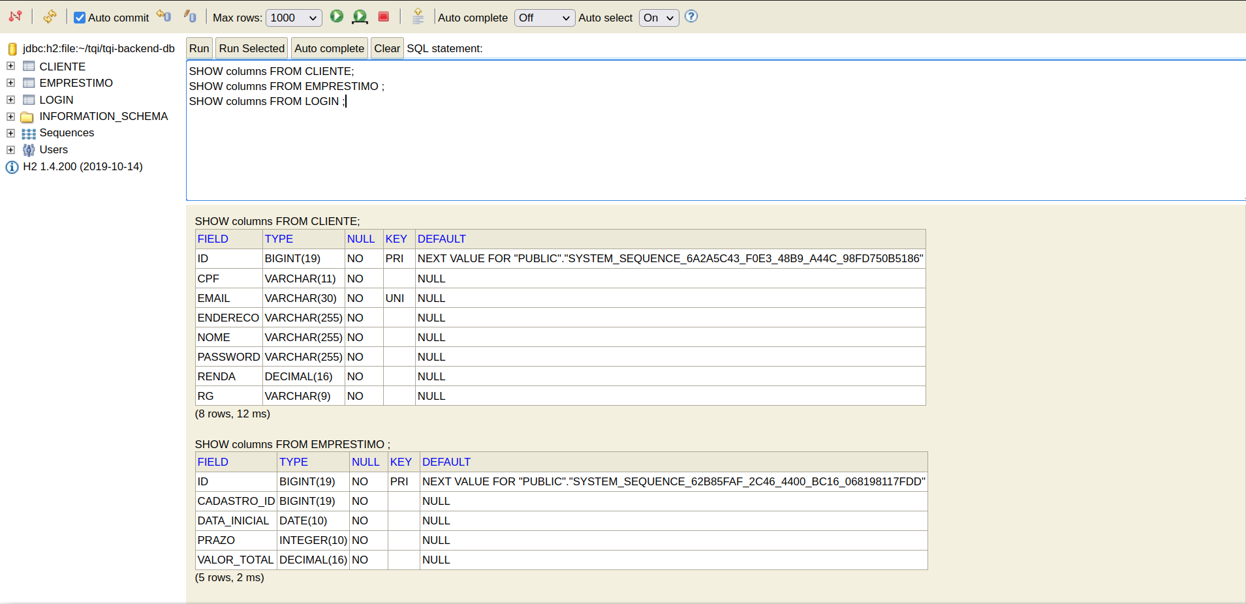The height and width of the screenshot is (604, 1246).
Task: Click the VALOR_TOTAL field cell
Action: [x=236, y=560]
